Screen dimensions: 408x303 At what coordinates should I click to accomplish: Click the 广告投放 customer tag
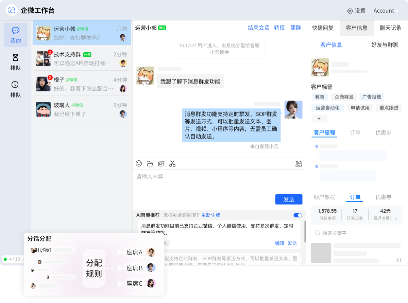tap(372, 97)
